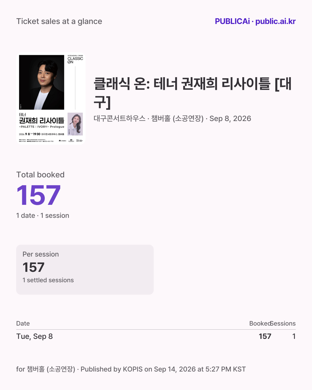Click the booked count 157 in table row
Screen dimensions: 312x390
pos(265,336)
